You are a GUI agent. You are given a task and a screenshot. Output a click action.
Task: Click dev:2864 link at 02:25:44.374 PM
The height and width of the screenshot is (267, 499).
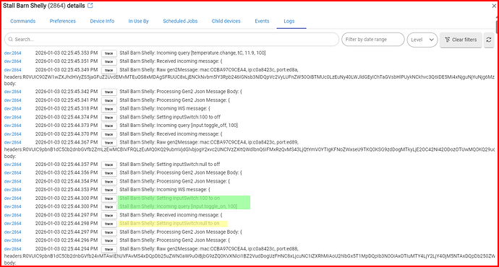[13, 117]
